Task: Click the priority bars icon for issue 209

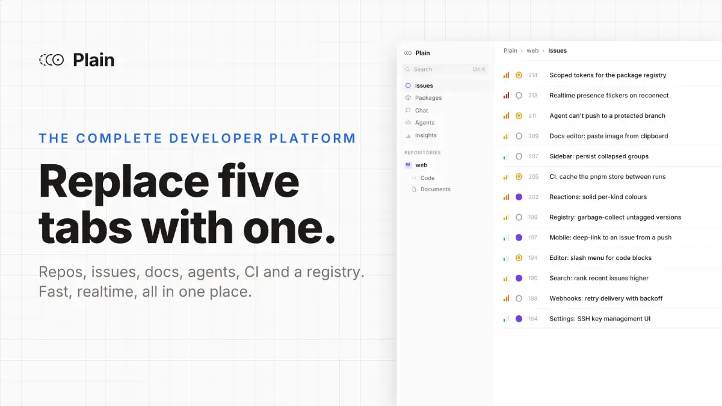Action: click(x=506, y=136)
